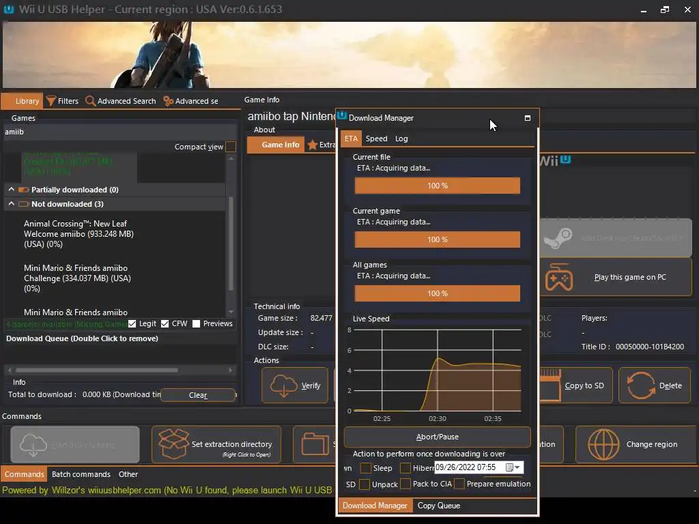Click the All games progress bar
The height and width of the screenshot is (524, 699).
pos(438,293)
